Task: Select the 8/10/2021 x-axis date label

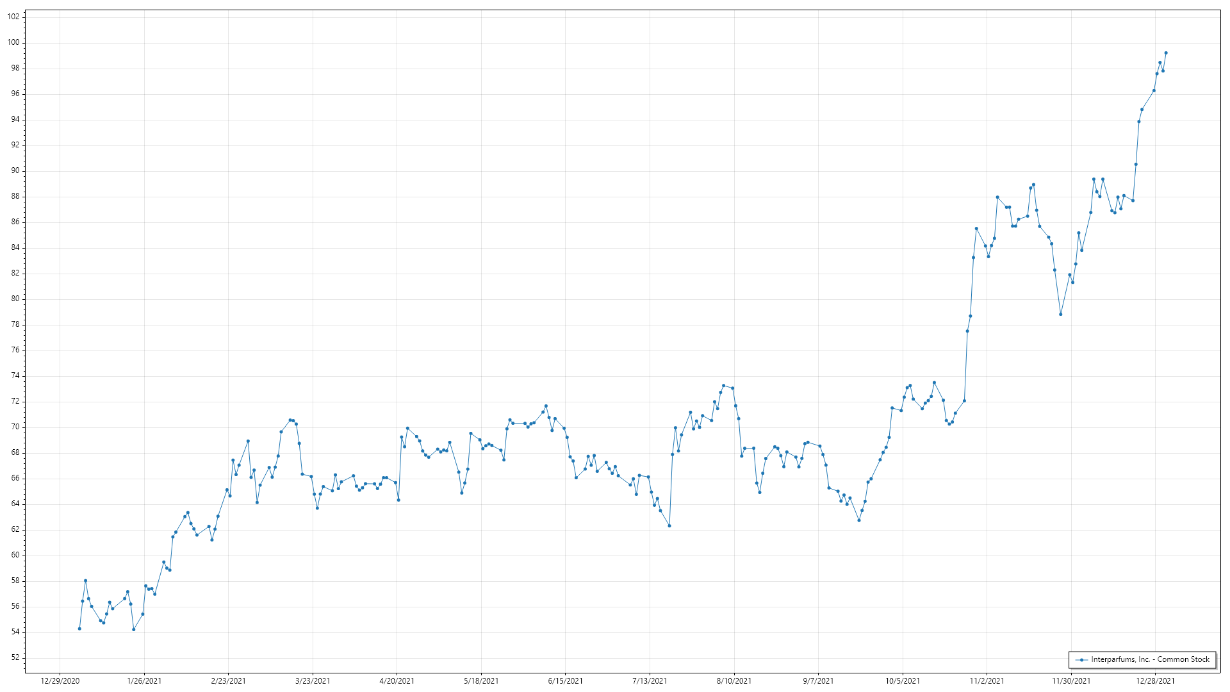Action: [734, 681]
